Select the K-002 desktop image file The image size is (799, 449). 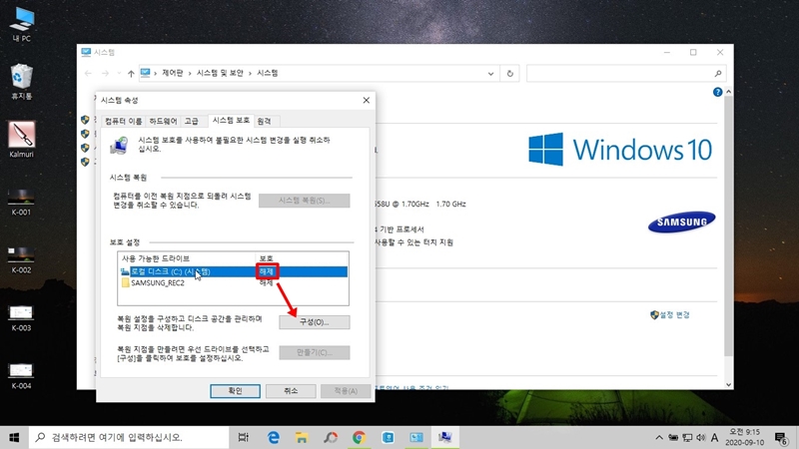click(21, 260)
